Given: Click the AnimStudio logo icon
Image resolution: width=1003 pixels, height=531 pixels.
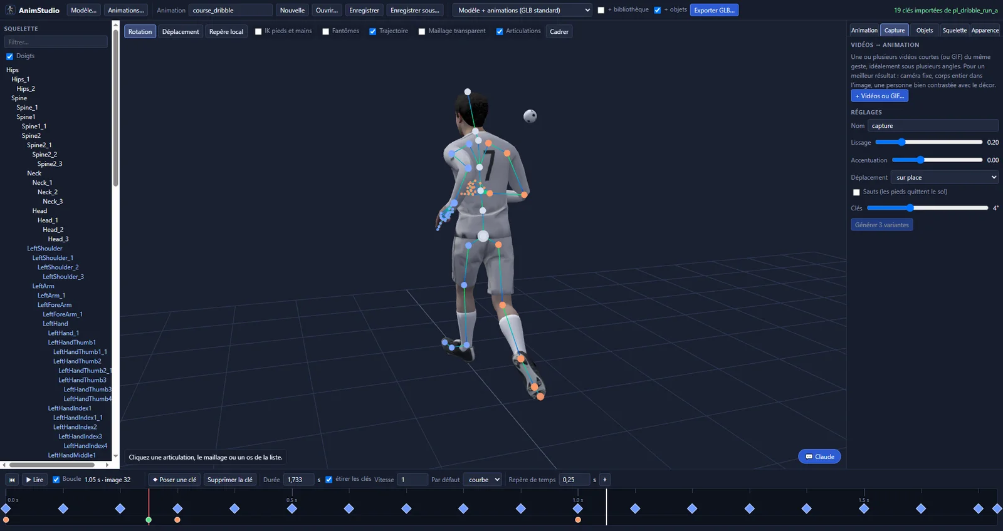Looking at the screenshot, I should [x=10, y=10].
